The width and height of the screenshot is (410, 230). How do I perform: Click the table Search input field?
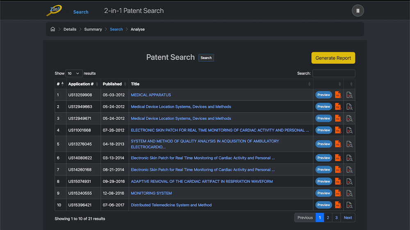[333, 74]
